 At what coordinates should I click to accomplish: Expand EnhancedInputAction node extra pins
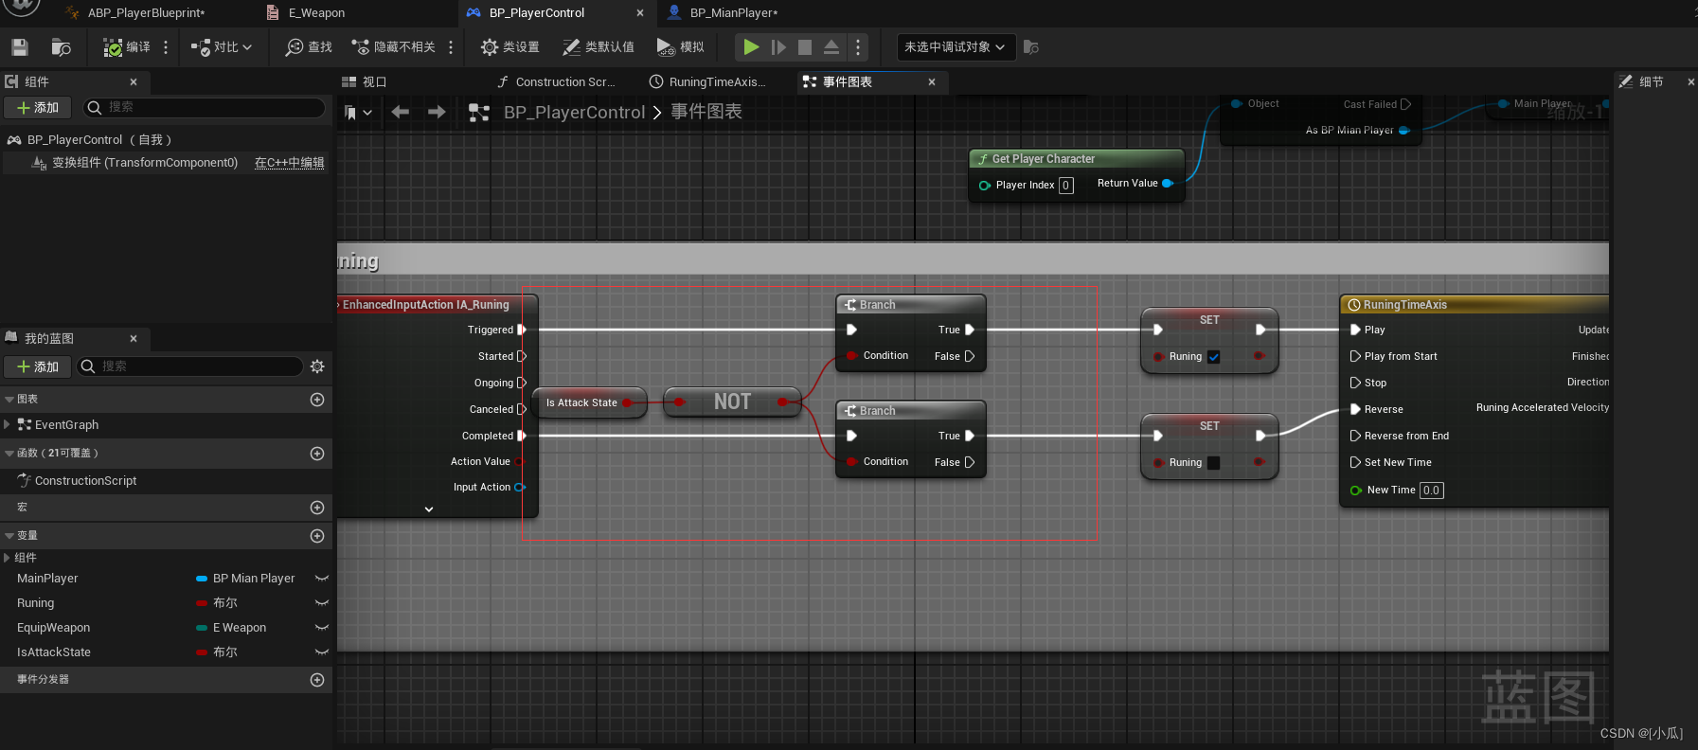(429, 509)
